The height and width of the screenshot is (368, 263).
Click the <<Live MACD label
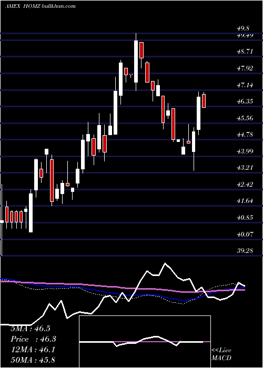(221, 354)
